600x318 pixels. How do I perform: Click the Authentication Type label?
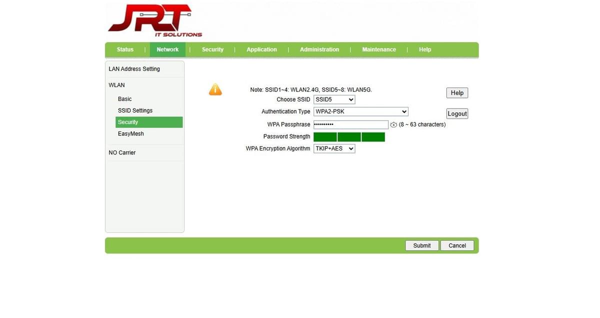click(286, 111)
